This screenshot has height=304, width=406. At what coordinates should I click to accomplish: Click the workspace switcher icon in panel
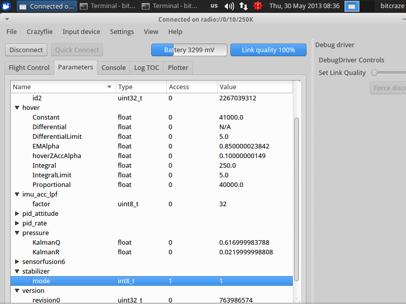point(352,6)
